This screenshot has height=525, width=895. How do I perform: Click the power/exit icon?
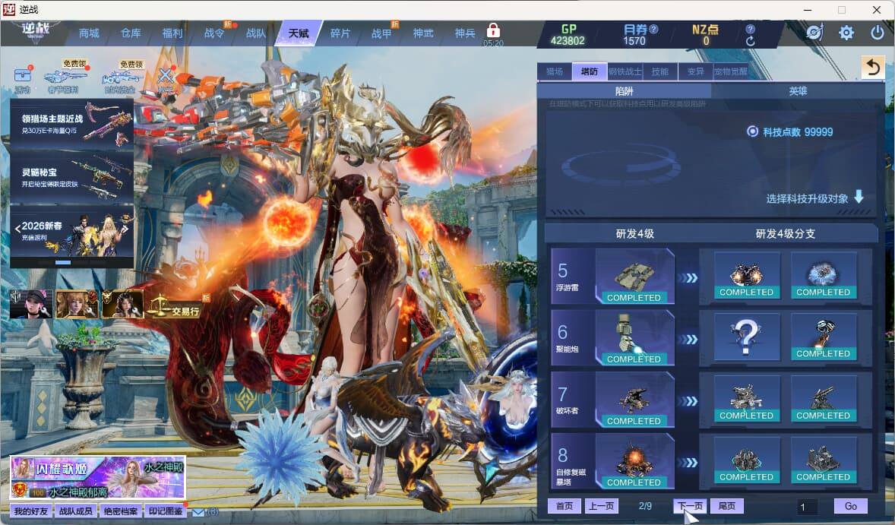coord(878,33)
